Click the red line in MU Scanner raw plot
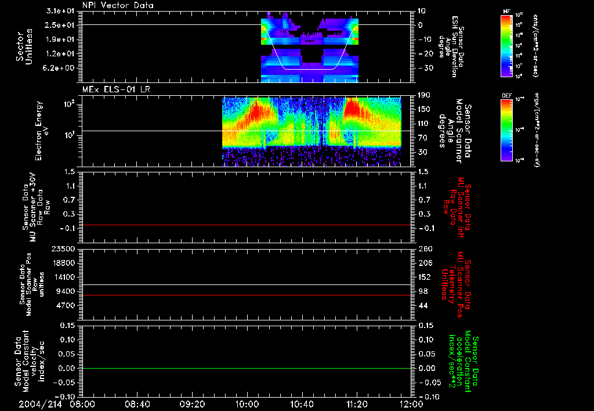The height and width of the screenshot is (411, 594). [x=247, y=225]
